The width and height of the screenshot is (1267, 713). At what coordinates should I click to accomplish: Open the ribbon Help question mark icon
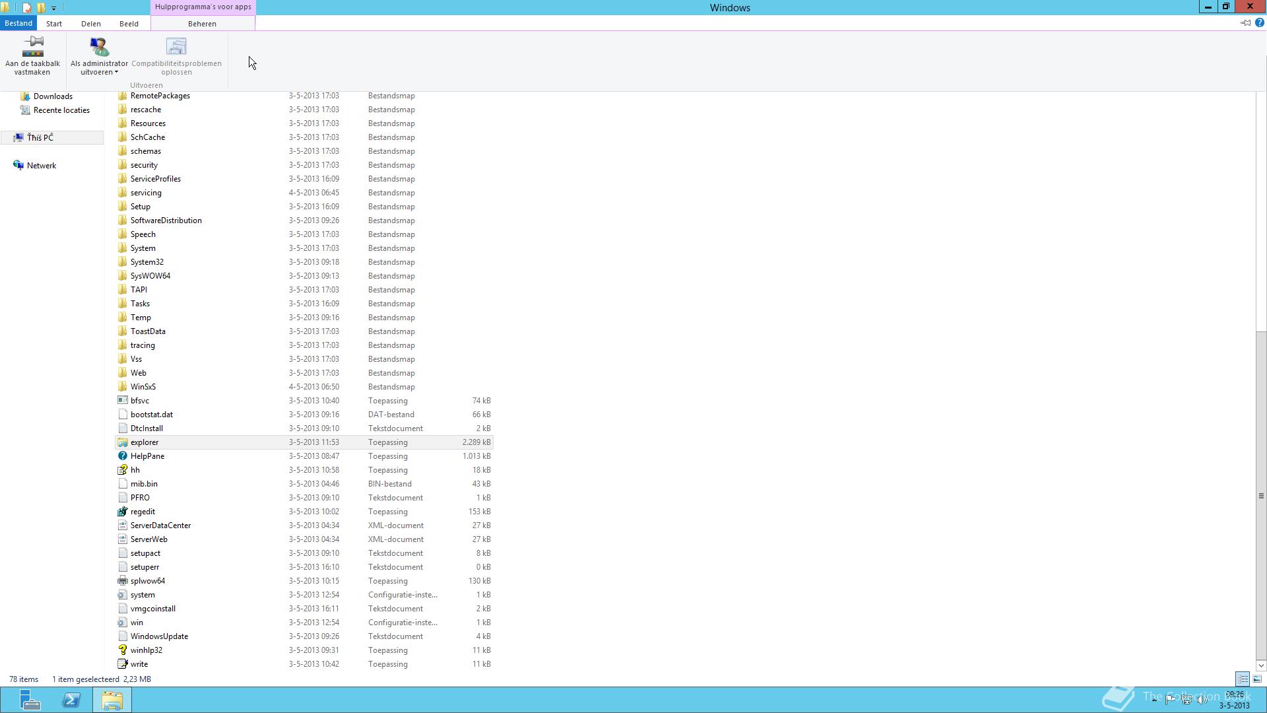[1259, 22]
